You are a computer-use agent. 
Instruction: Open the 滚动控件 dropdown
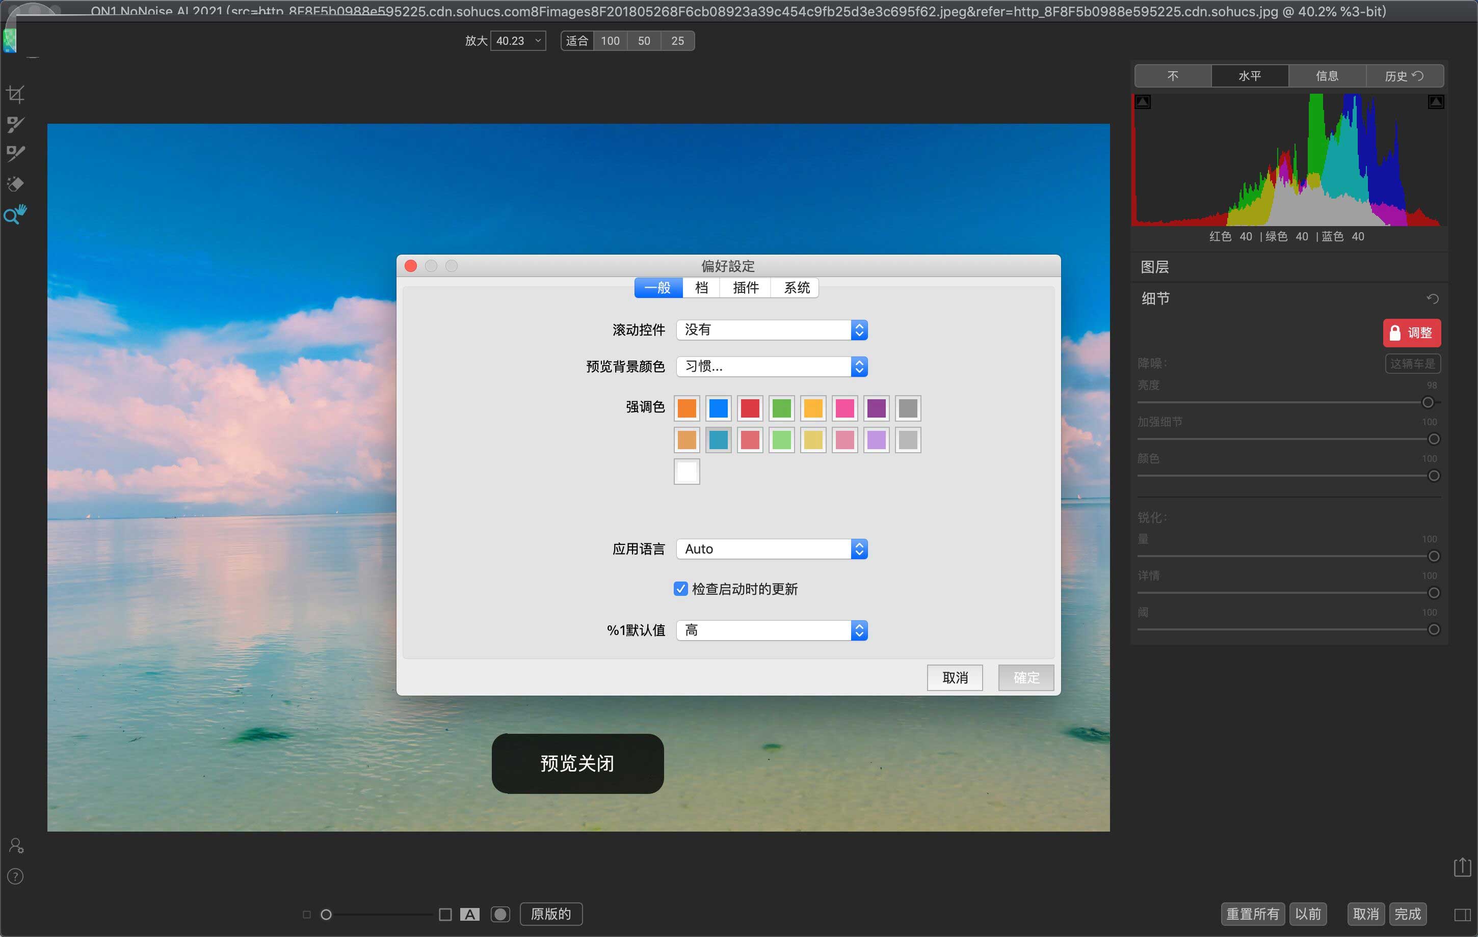[x=772, y=330]
